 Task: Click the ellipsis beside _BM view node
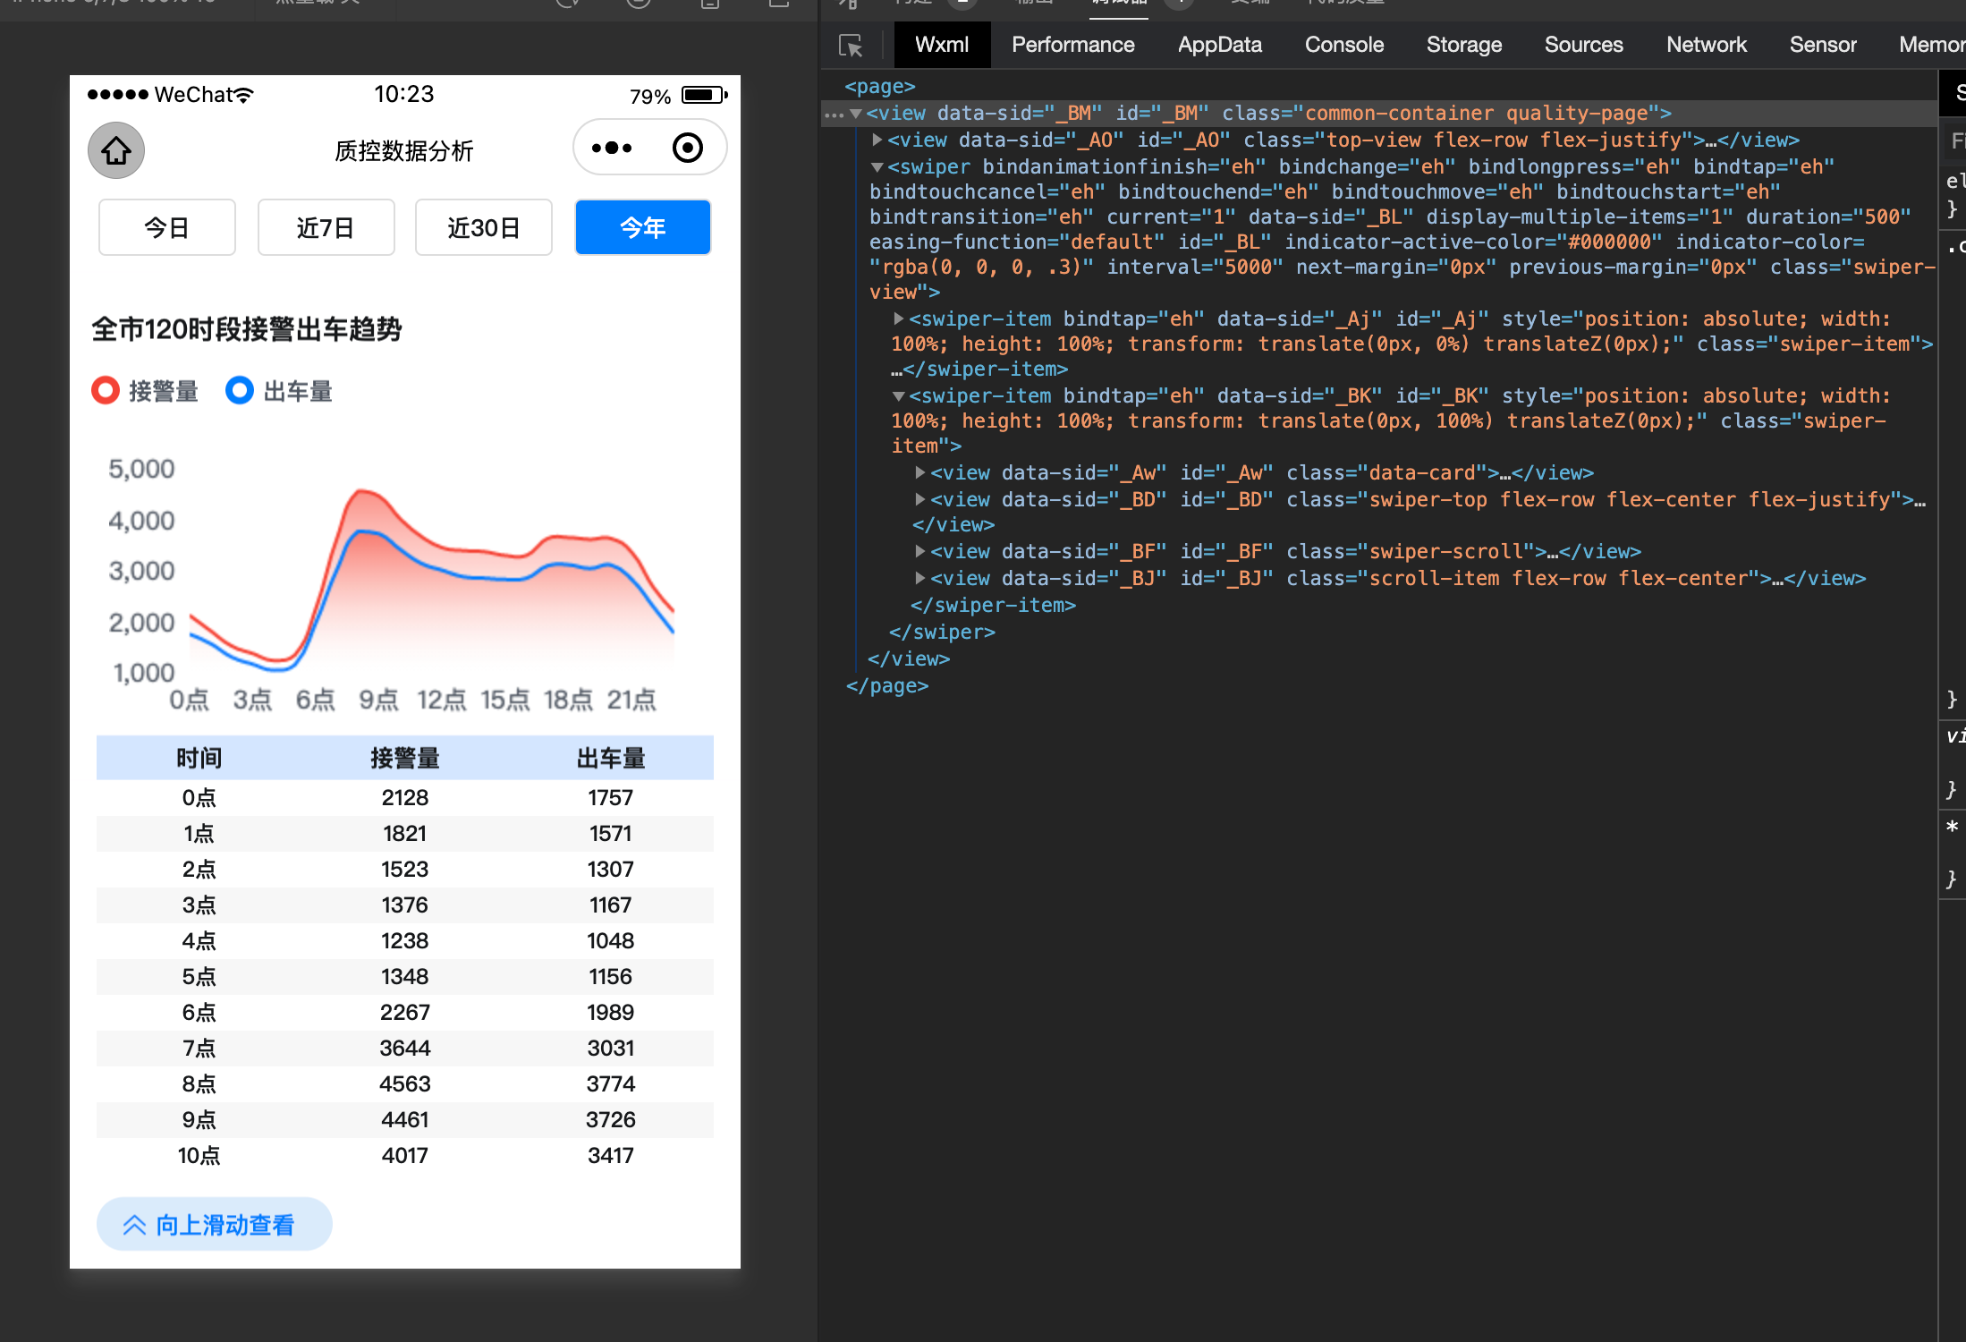834,114
